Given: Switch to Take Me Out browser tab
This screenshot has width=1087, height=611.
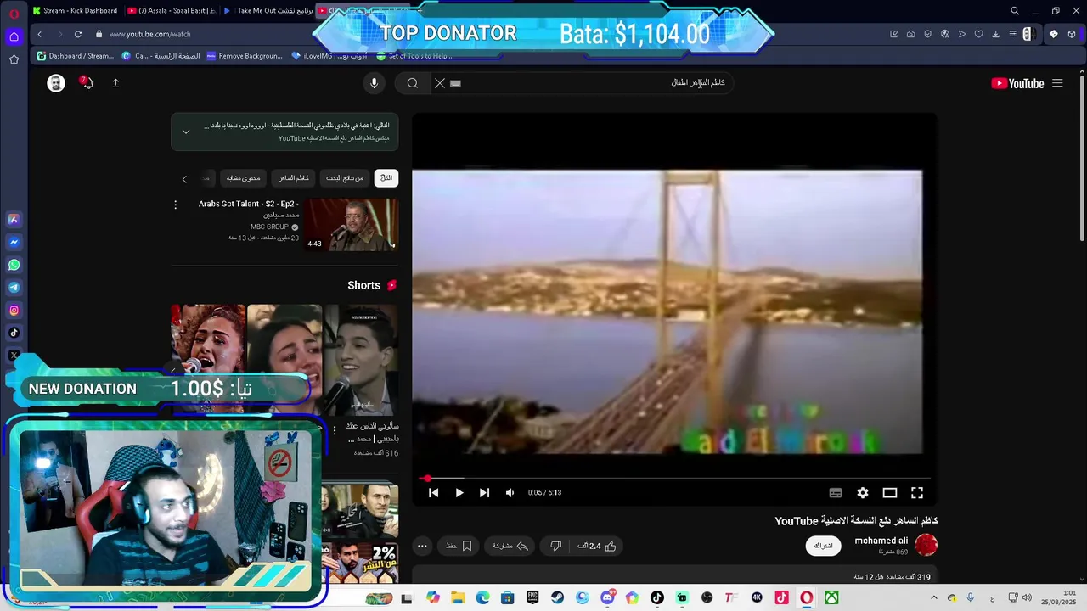Looking at the screenshot, I should (x=268, y=11).
